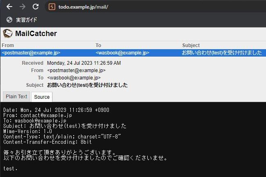Viewport: 266px width, 177px height.
Task: Reload the page with the refresh icon
Action: coord(36,7)
